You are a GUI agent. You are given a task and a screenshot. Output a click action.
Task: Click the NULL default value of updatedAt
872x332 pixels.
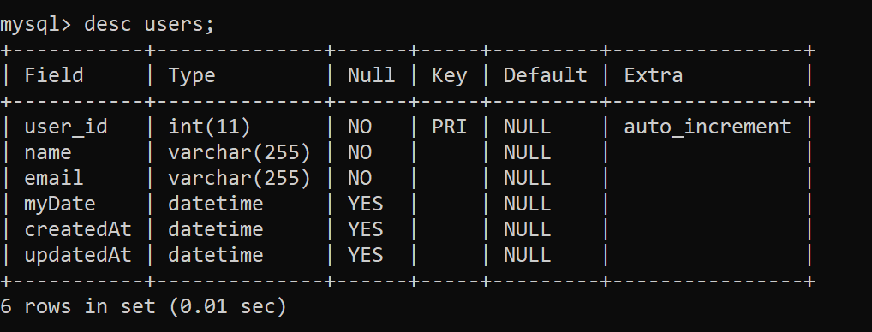point(527,255)
